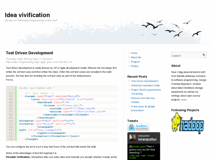Click retweet on the tweet
The width and height of the screenshot is (213, 160).
(151, 156)
